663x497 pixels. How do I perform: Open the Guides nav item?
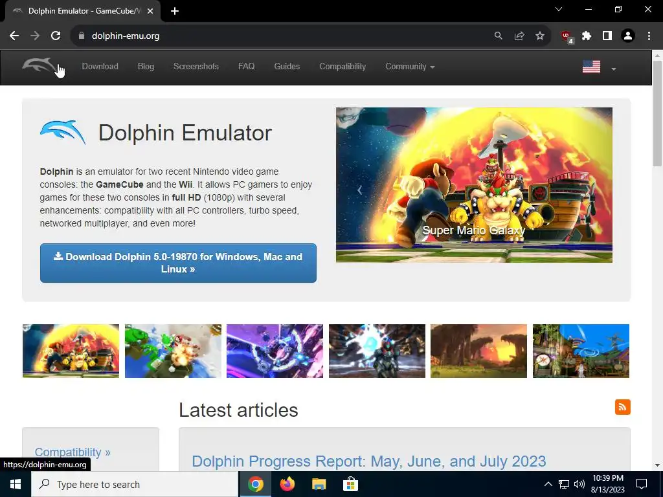[287, 67]
